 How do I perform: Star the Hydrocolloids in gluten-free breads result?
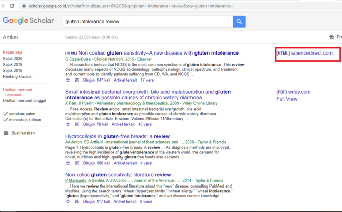68,163
